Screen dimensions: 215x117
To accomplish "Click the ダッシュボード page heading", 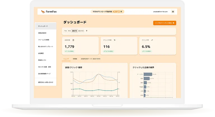I will [75, 22].
